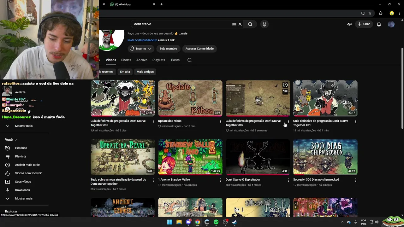Image resolution: width=404 pixels, height=227 pixels.
Task: Expand channel description with ...mais
Action: click(x=183, y=33)
